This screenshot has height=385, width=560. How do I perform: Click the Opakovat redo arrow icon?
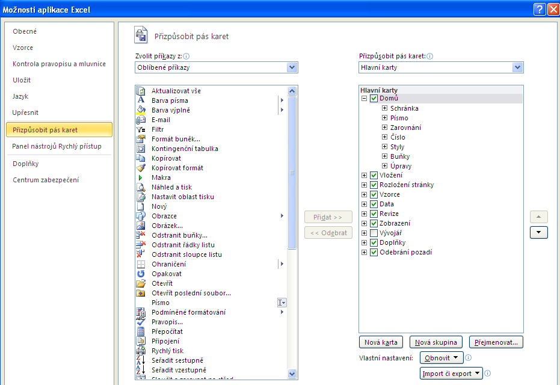point(141,274)
